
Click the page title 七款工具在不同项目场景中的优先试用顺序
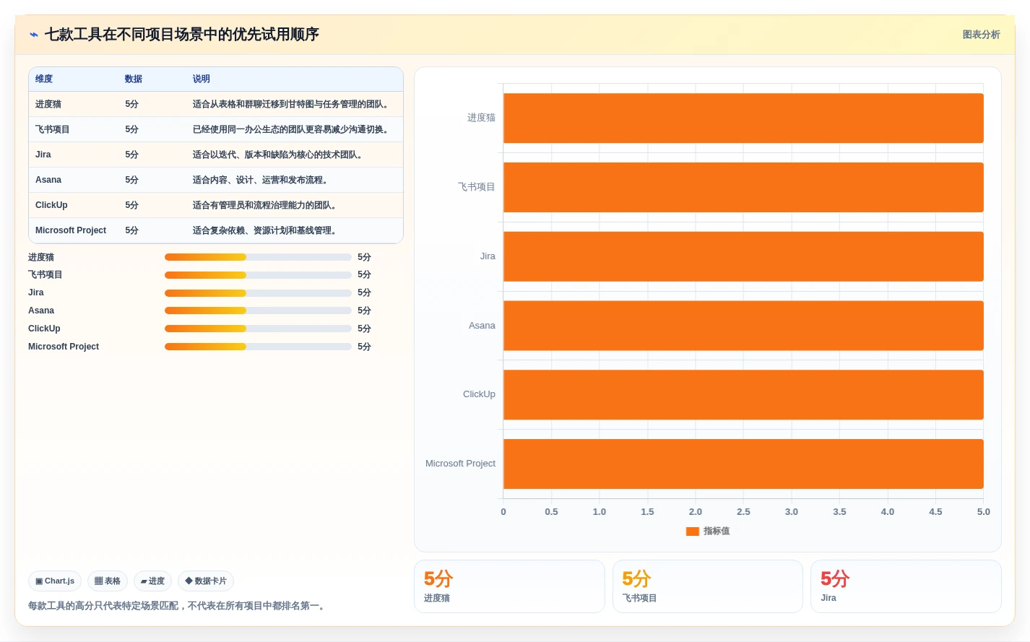point(182,35)
